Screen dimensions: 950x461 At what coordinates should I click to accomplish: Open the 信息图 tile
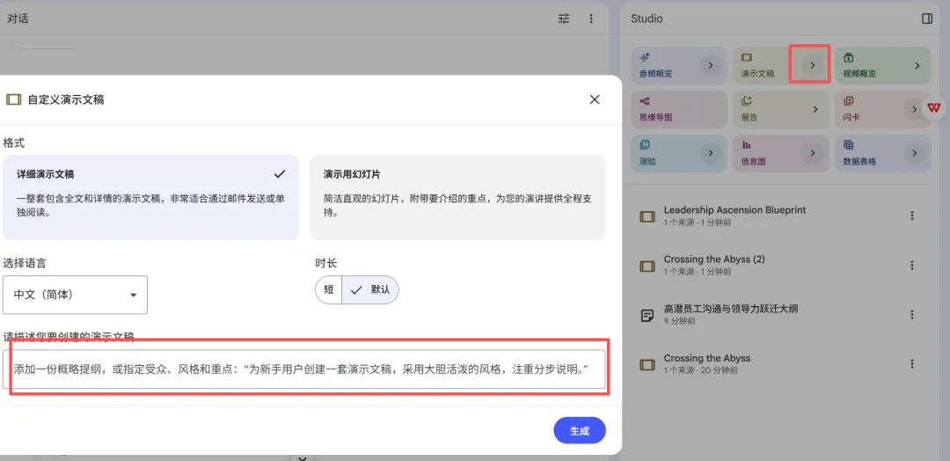point(781,153)
